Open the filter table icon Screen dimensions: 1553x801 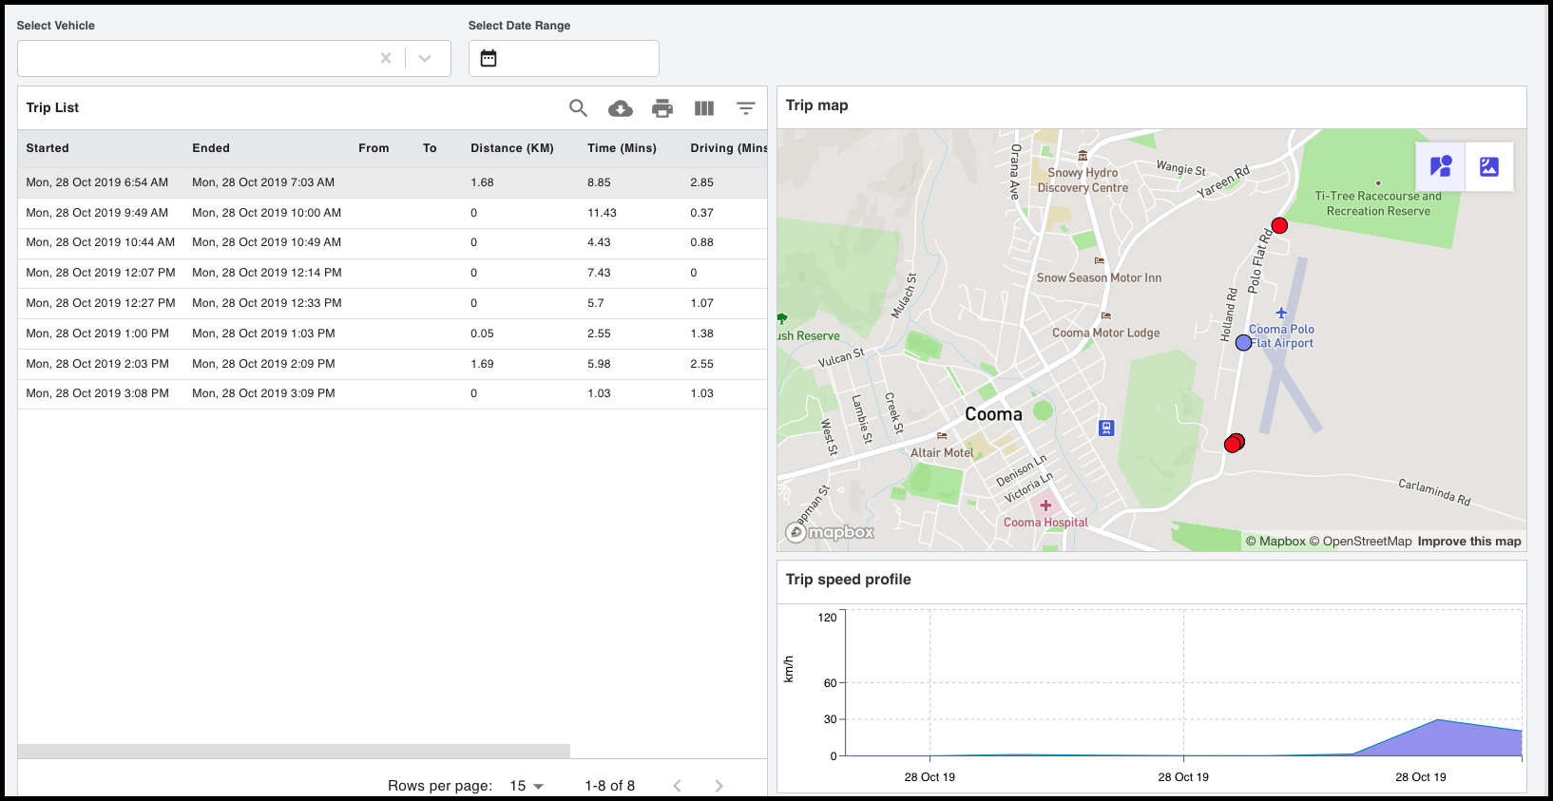(746, 108)
